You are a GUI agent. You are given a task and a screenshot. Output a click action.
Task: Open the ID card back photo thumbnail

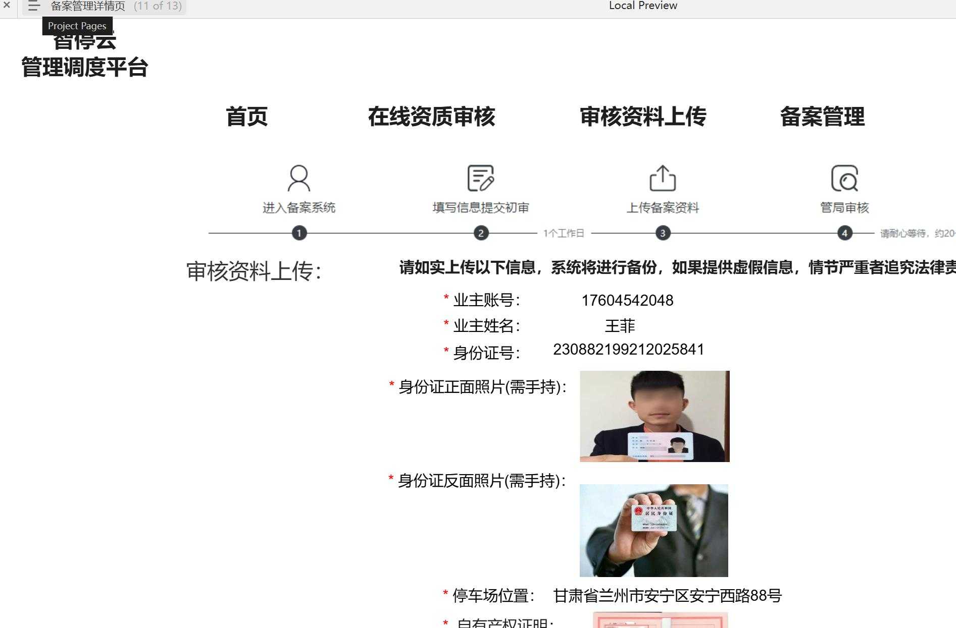[654, 531]
